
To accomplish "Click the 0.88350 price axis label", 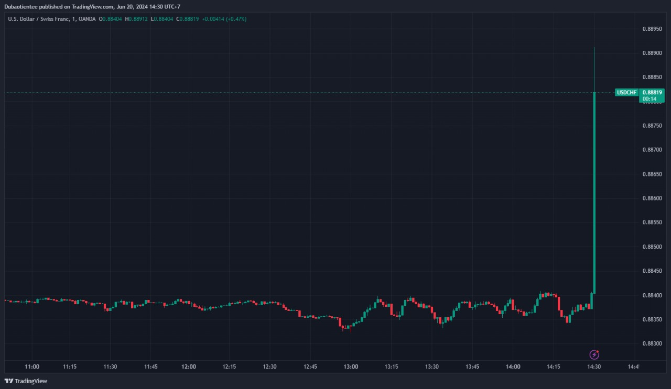I will pos(652,319).
